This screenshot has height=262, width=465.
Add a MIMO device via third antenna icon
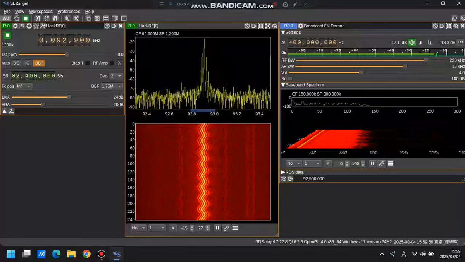point(55,18)
